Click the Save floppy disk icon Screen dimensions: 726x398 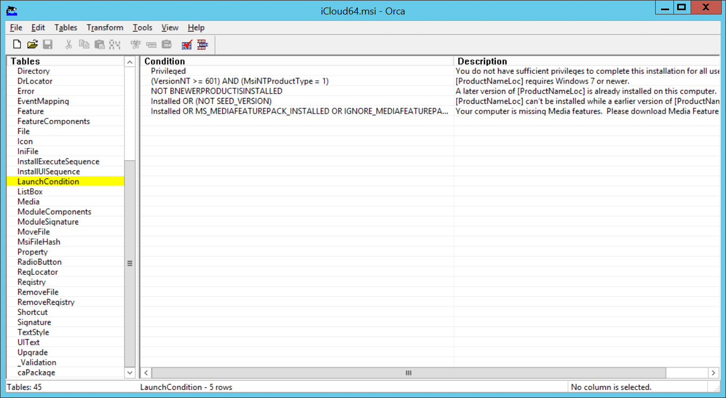(48, 45)
